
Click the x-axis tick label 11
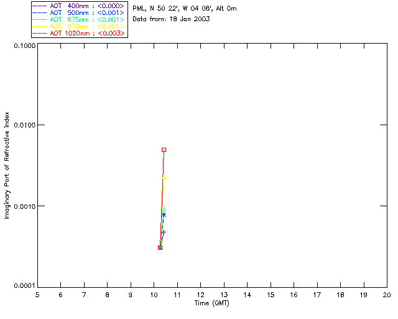177,295
